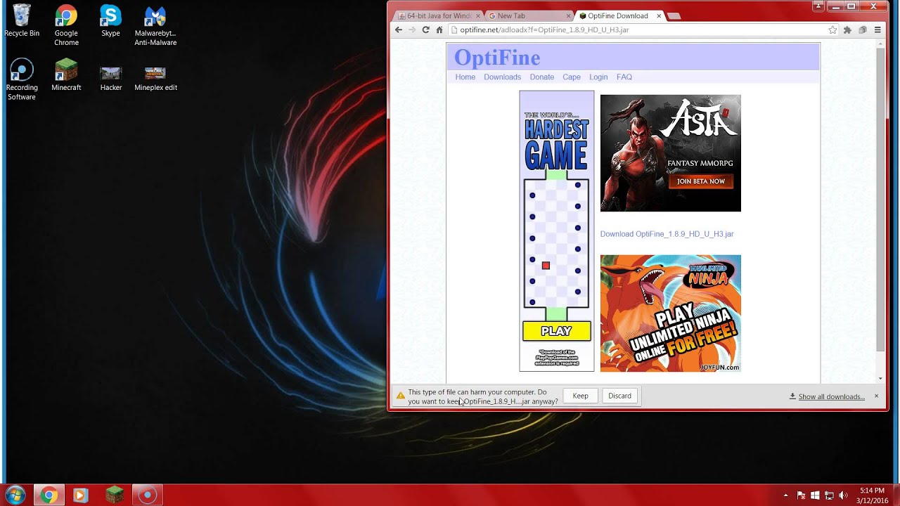Click the page vertical scrollbar thumb
Viewport: 900px width, 506px height.
coord(880,200)
